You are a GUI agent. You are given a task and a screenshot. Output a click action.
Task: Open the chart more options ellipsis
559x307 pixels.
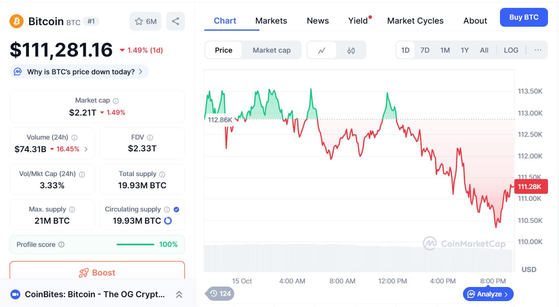click(x=538, y=50)
